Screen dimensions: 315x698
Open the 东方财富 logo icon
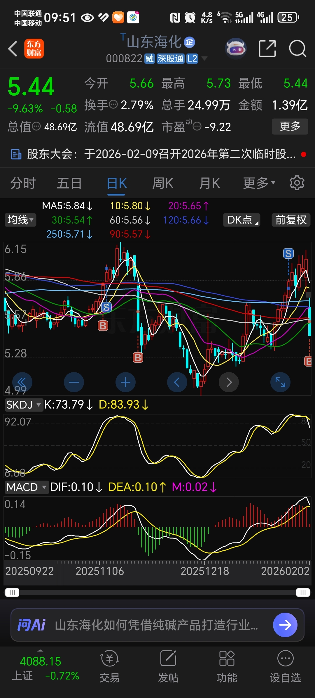(x=34, y=49)
